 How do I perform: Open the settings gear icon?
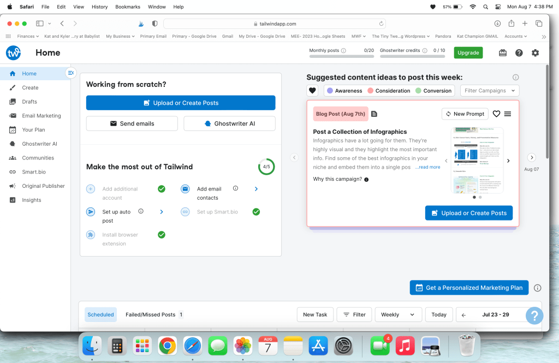(x=535, y=53)
